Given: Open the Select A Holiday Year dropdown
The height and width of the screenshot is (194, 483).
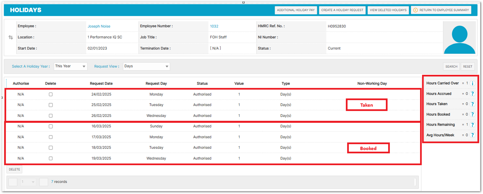Looking at the screenshot, I should 70,66.
